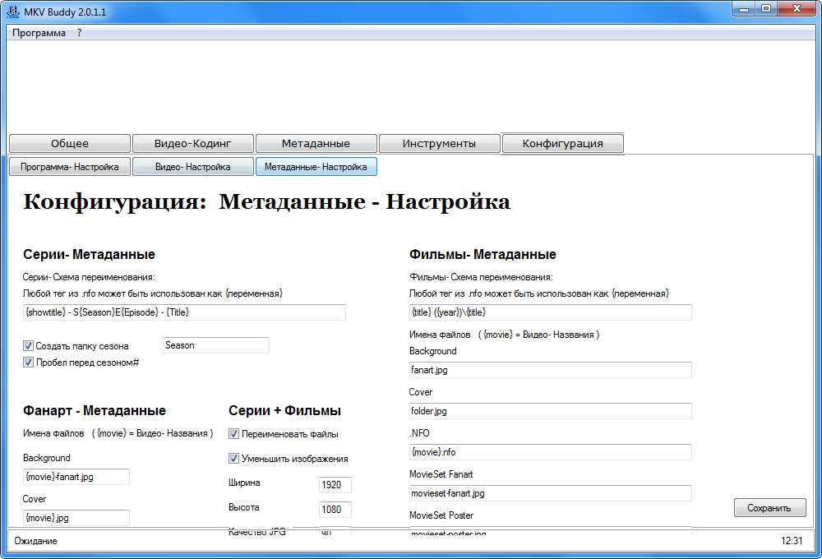The image size is (822, 559).
Task: Click the Ширина 1920 field
Action: pyautogui.click(x=335, y=484)
